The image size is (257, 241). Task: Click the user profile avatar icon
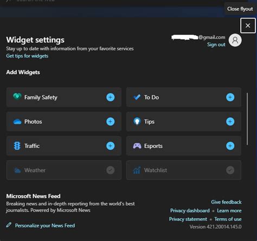[235, 40]
